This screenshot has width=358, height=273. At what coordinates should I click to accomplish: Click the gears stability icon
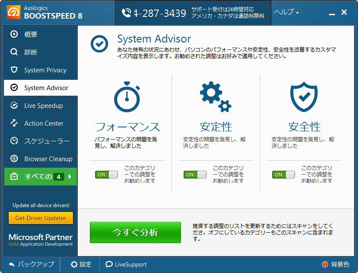[216, 97]
